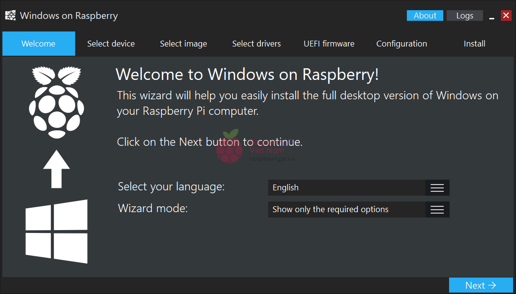Open the About dialog
The width and height of the screenshot is (516, 294).
[x=425, y=15]
